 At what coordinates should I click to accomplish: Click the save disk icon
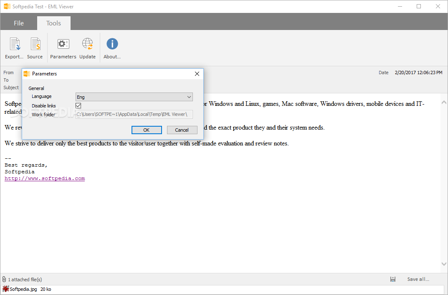(393, 279)
